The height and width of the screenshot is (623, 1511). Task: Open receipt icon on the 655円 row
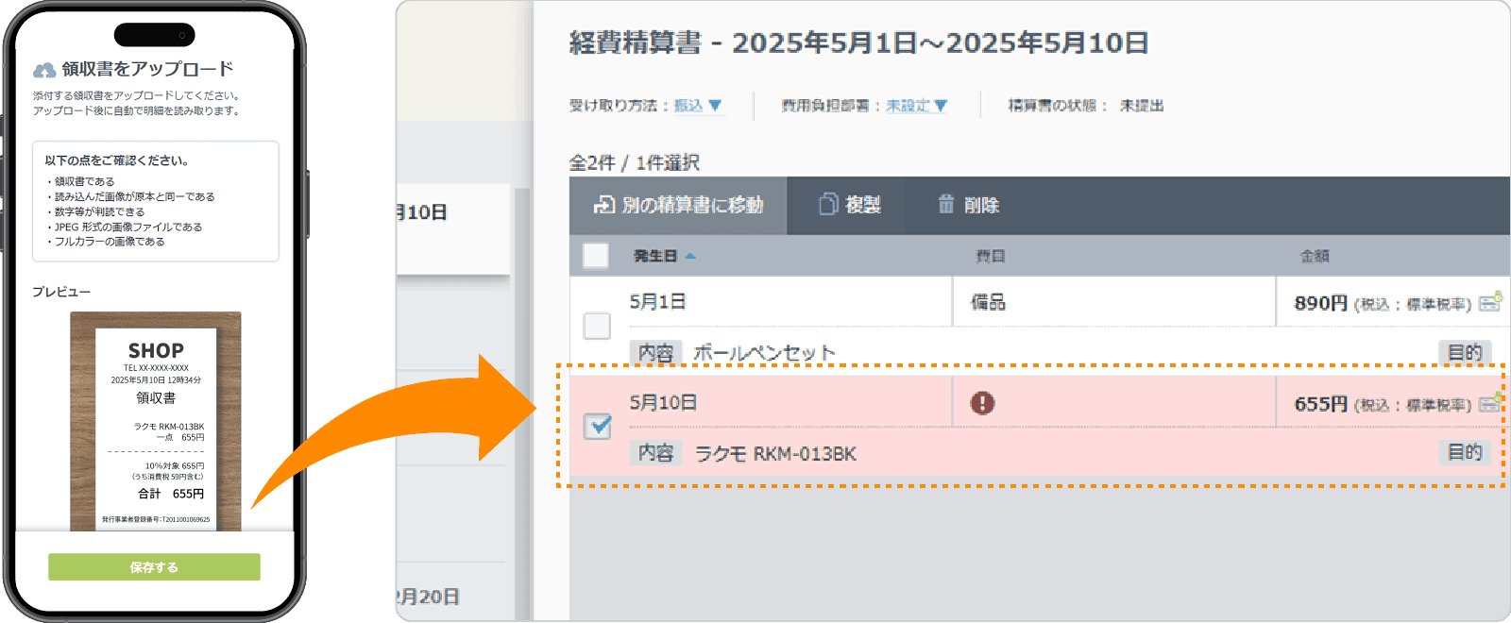pos(1490,403)
